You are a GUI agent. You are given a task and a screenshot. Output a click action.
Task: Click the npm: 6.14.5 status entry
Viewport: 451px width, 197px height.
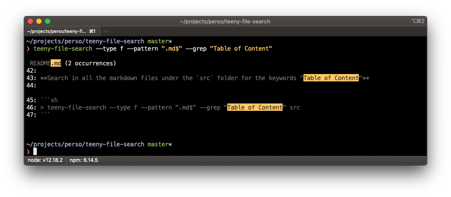(x=84, y=160)
